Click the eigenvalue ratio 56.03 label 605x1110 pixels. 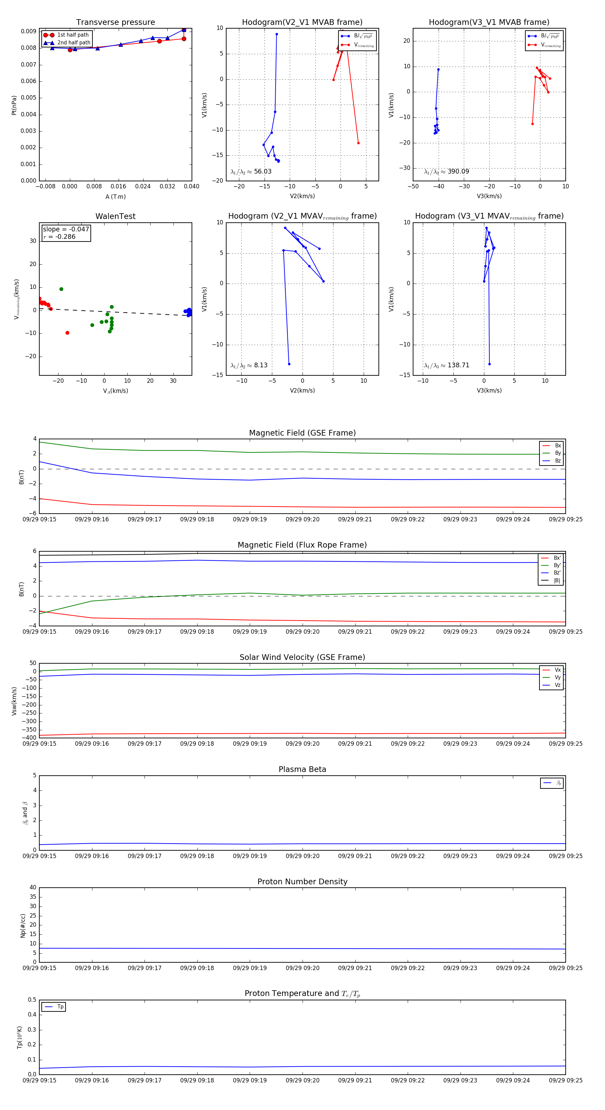(251, 172)
